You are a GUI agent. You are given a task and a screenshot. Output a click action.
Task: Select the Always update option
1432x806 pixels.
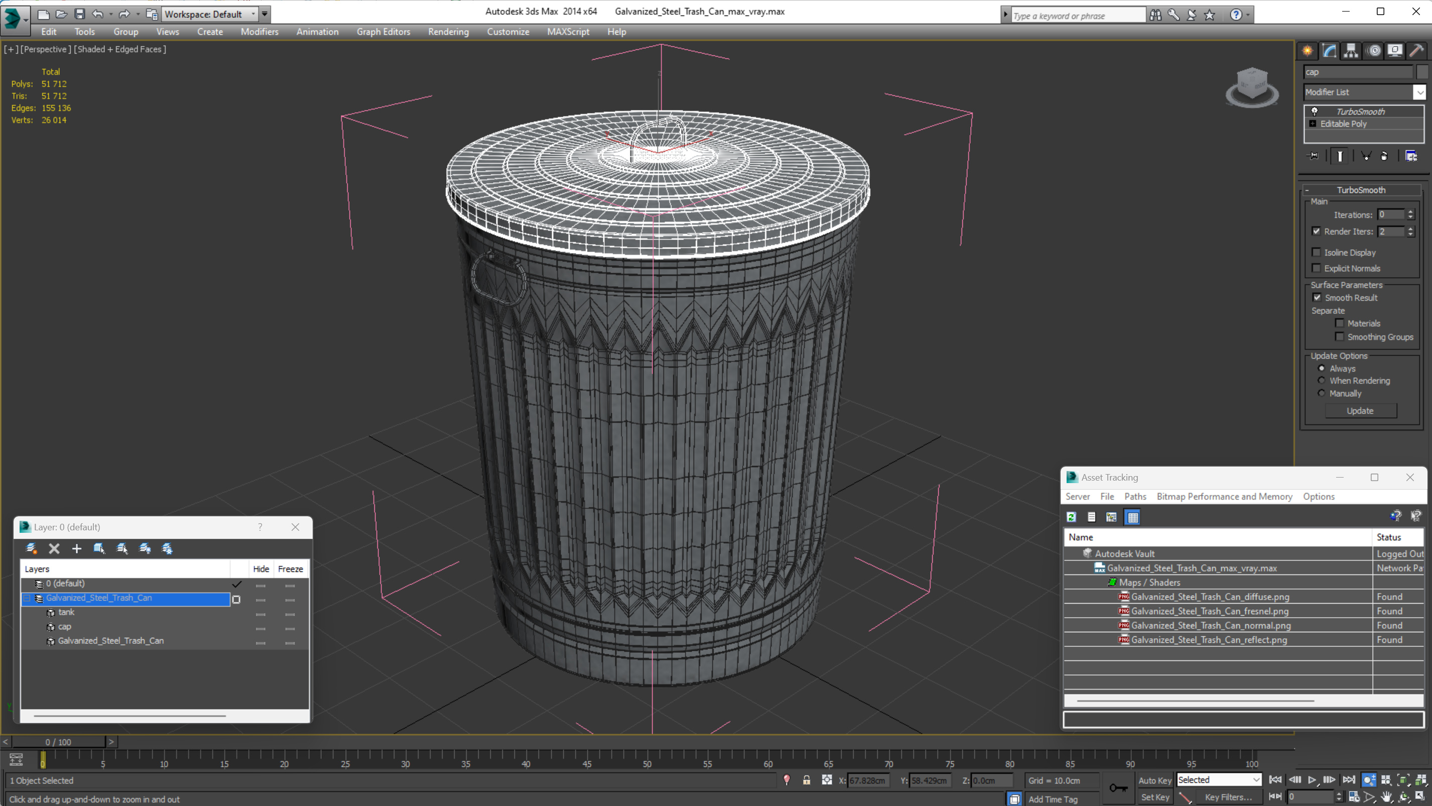[1322, 368]
